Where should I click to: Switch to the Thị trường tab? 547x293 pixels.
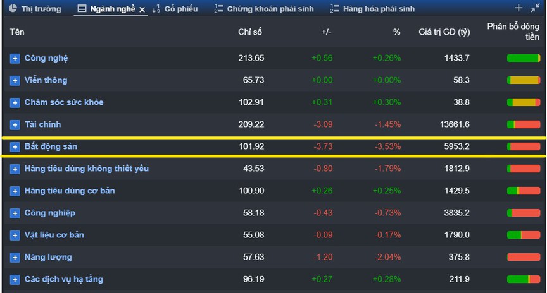coord(35,9)
